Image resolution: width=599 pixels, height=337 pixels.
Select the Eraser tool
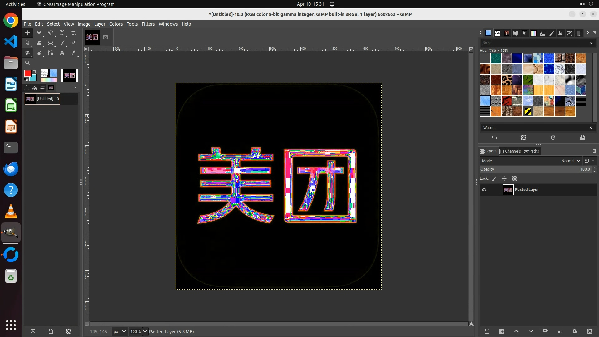(x=74, y=43)
